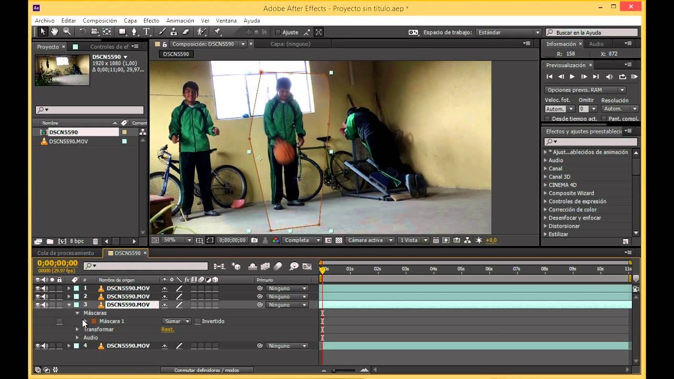Click the show channel color icon
Screen dimensions: 674x379
[275, 240]
